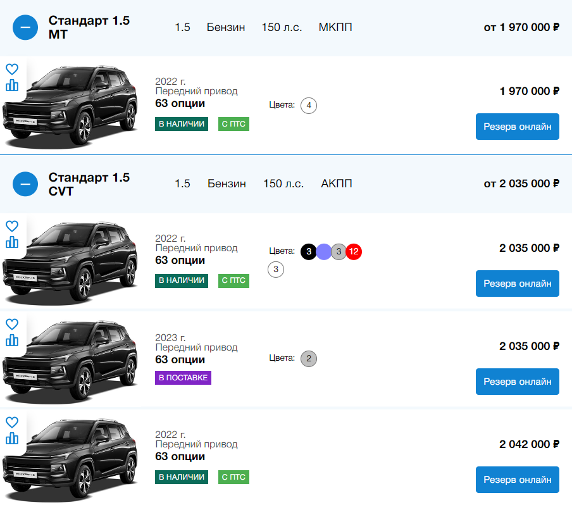
Task: Collapse the Стандарт 1.5 CVT section
Action: pos(25,184)
